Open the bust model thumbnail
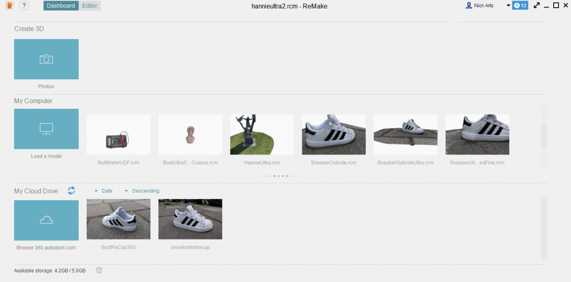The height and width of the screenshot is (282, 571). 190,135
